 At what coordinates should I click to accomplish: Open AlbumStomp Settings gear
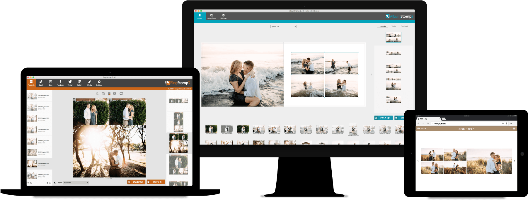coord(223,16)
